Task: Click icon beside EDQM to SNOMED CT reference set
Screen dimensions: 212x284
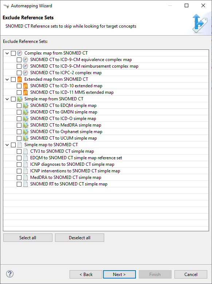Action: click(25, 158)
